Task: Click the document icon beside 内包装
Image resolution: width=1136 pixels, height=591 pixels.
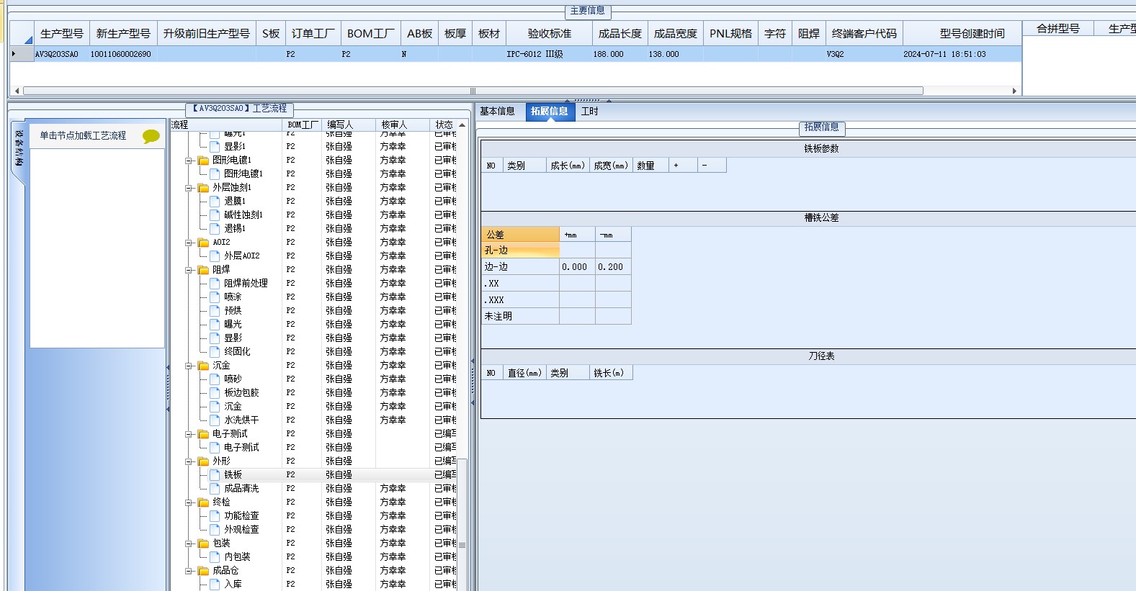Action: (x=215, y=557)
